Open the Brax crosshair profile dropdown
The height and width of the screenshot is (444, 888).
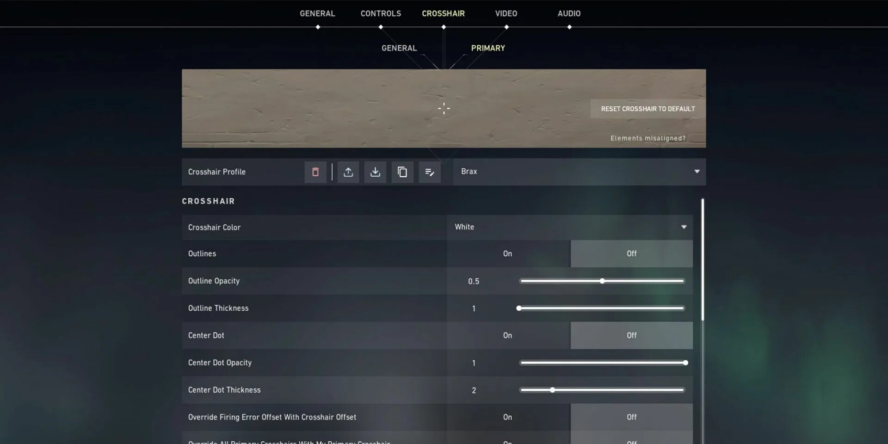pos(580,172)
